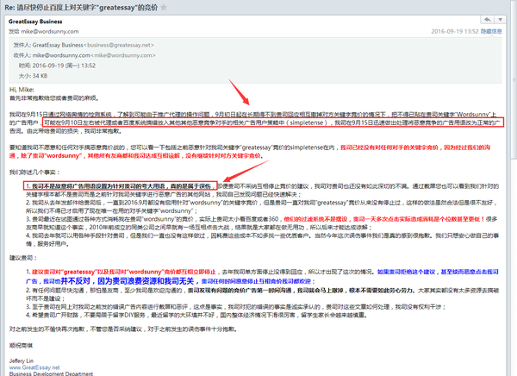Open the www.GreatEssay.net signature link
517x376 pixels.
[x=34, y=367]
